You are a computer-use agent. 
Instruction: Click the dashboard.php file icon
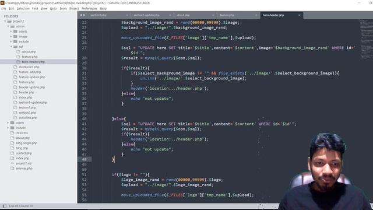tap(15, 67)
